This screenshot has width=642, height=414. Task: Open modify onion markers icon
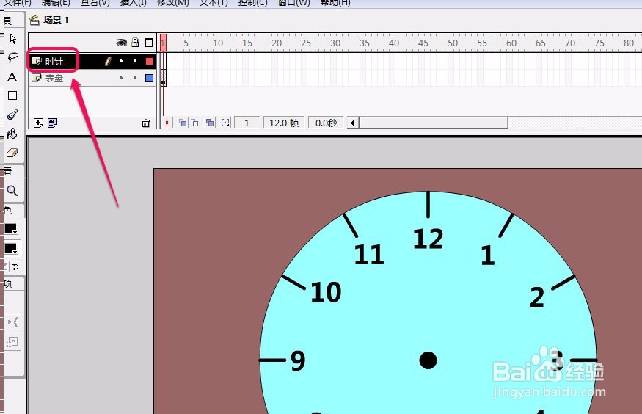coord(225,123)
